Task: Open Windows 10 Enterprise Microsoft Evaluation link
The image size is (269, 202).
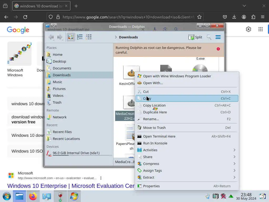Action: coord(71,186)
